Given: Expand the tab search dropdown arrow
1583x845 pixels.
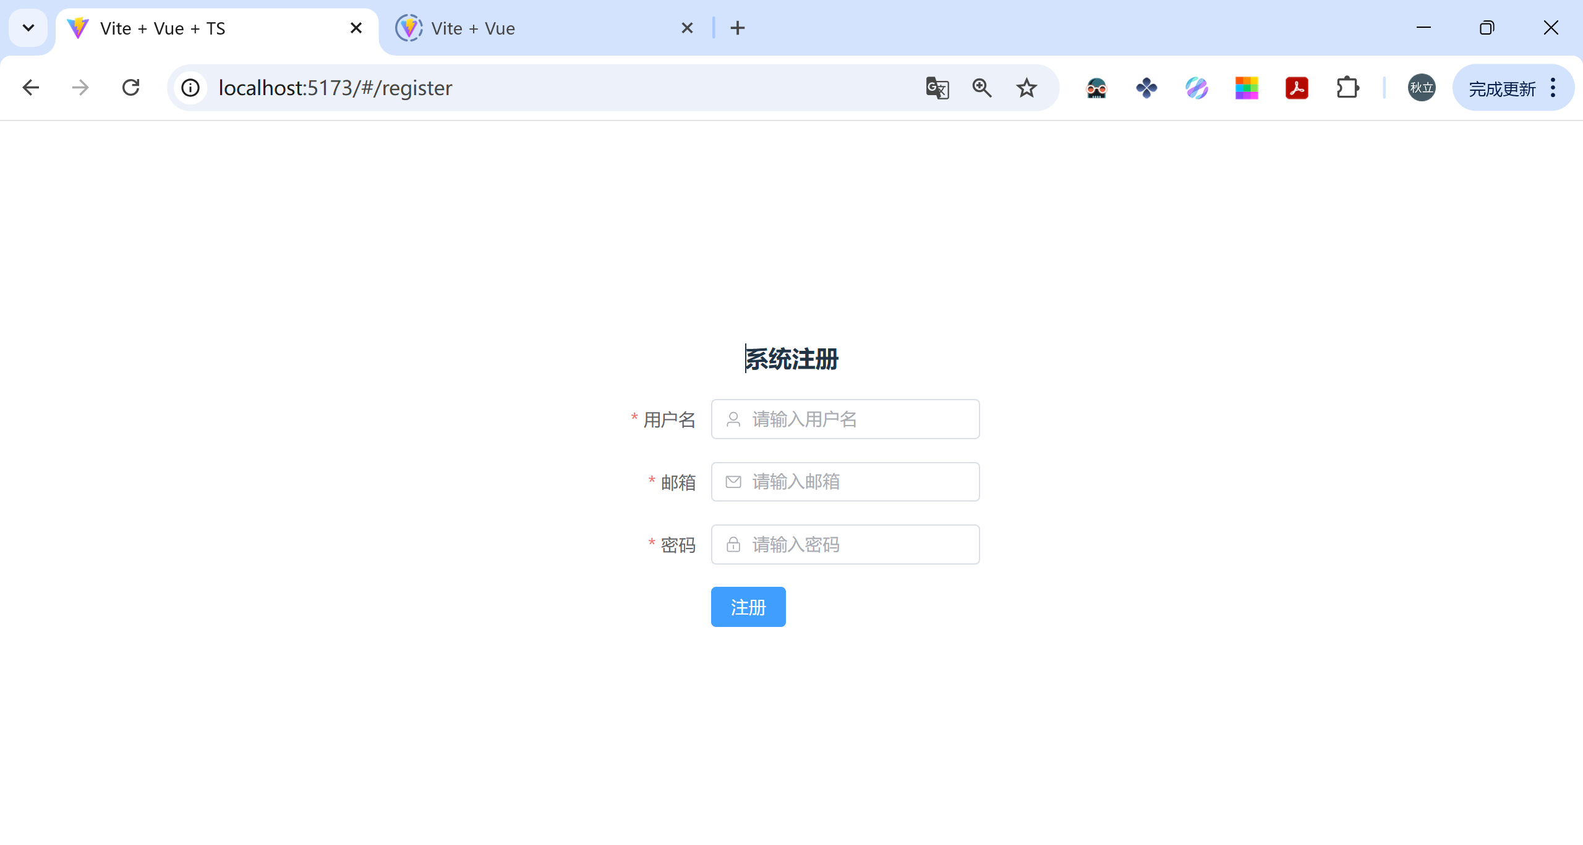Looking at the screenshot, I should click(28, 28).
